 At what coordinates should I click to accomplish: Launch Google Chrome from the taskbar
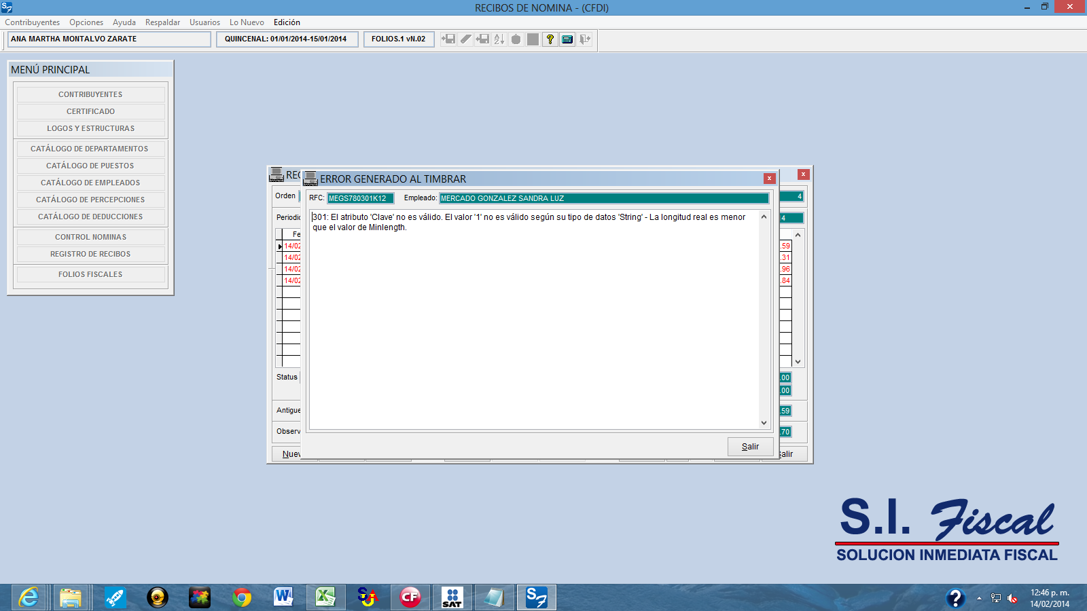(x=242, y=597)
